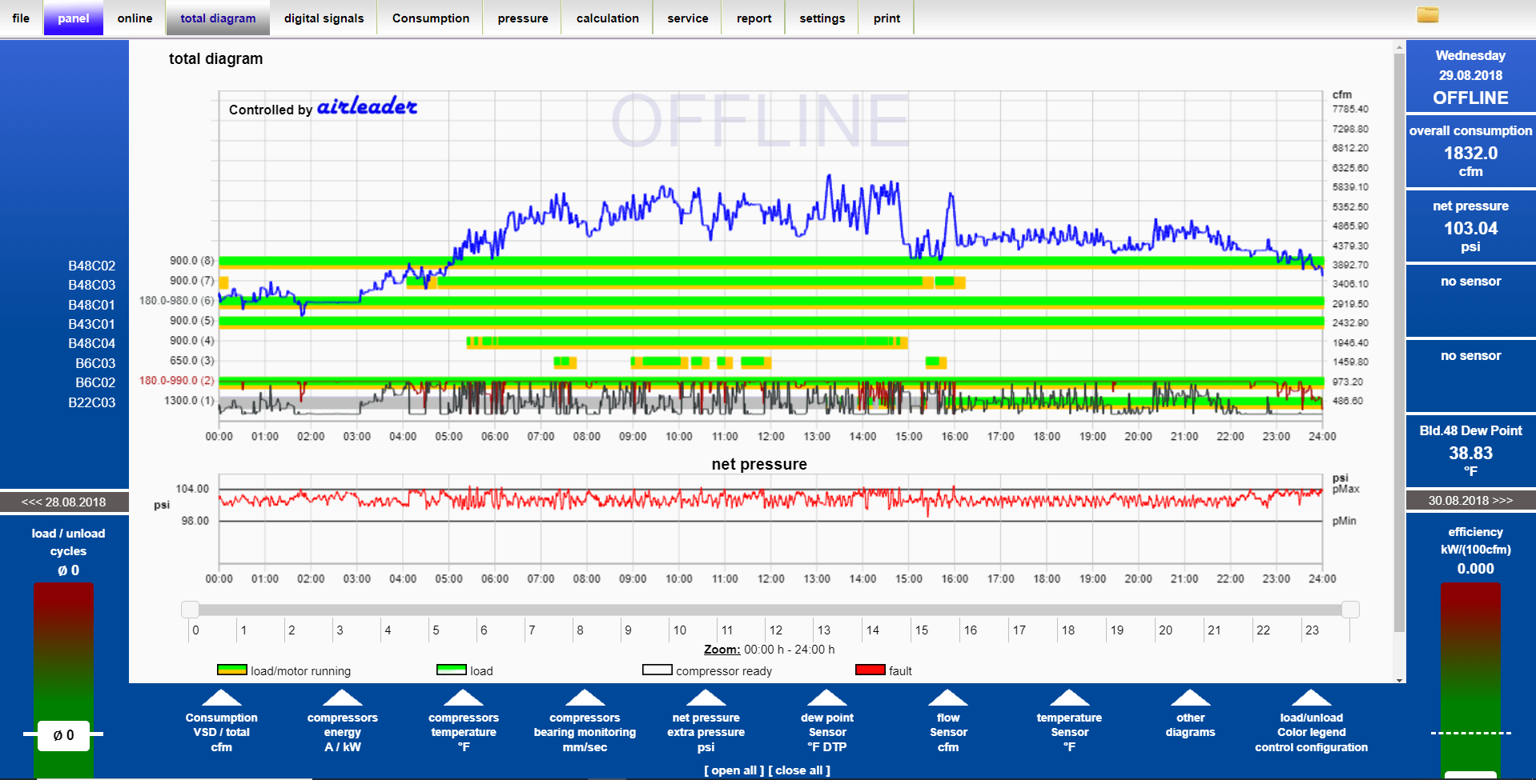The image size is (1536, 780).
Task: Click the folder icon in top bar
Action: pyautogui.click(x=1427, y=15)
